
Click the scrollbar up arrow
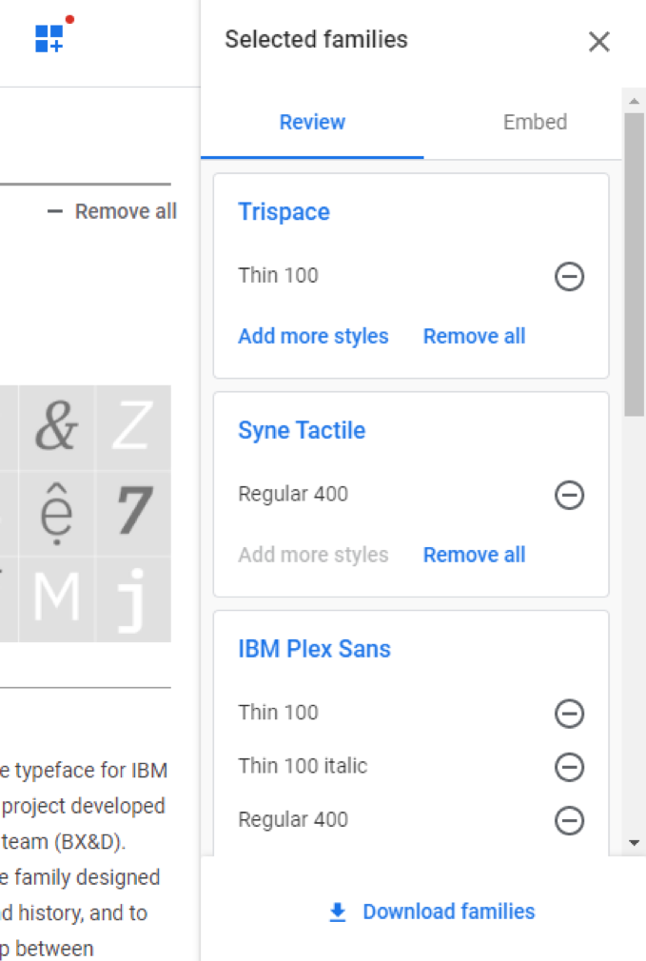tap(634, 101)
